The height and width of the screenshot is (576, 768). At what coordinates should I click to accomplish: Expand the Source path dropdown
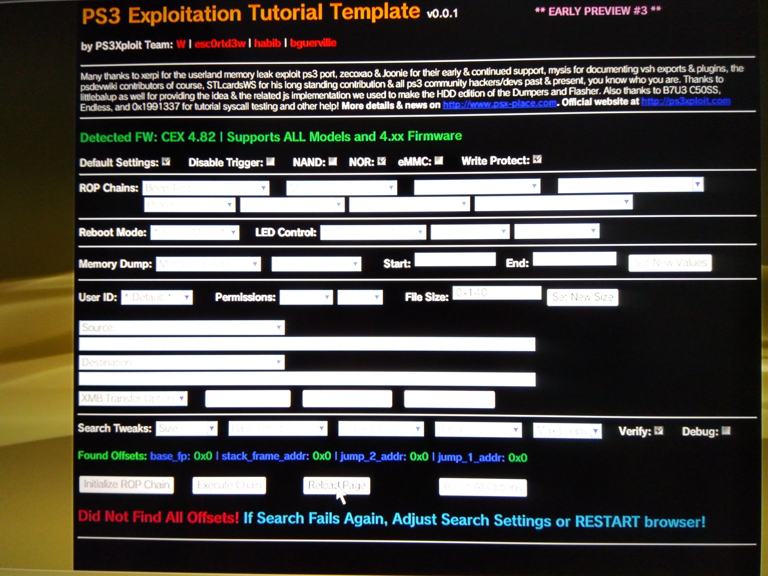181,327
